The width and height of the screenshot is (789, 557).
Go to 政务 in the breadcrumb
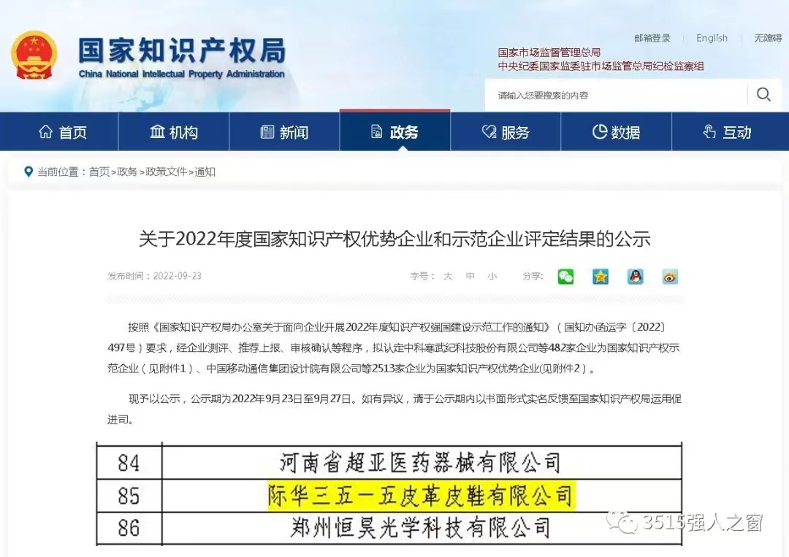[127, 172]
